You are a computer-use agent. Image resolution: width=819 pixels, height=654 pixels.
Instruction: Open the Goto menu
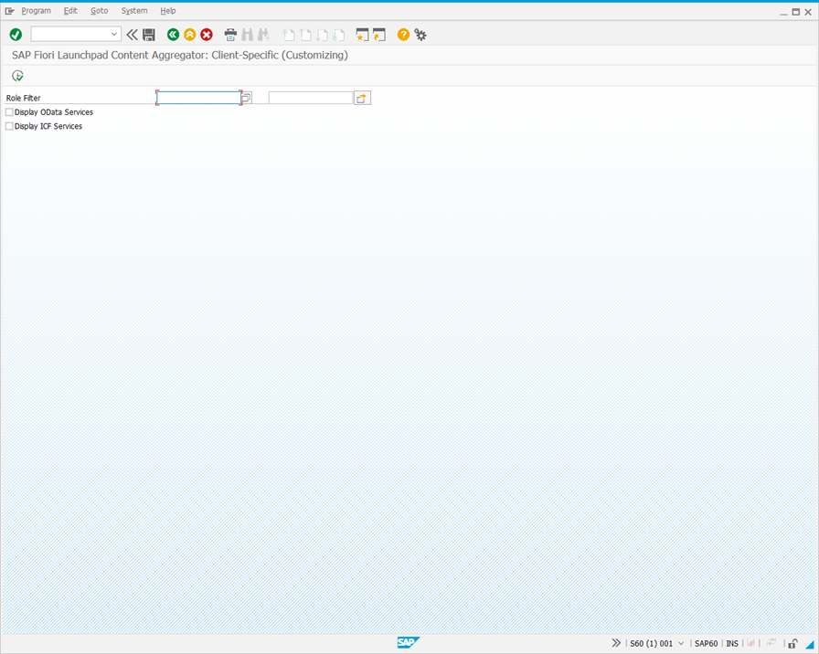[x=99, y=10]
